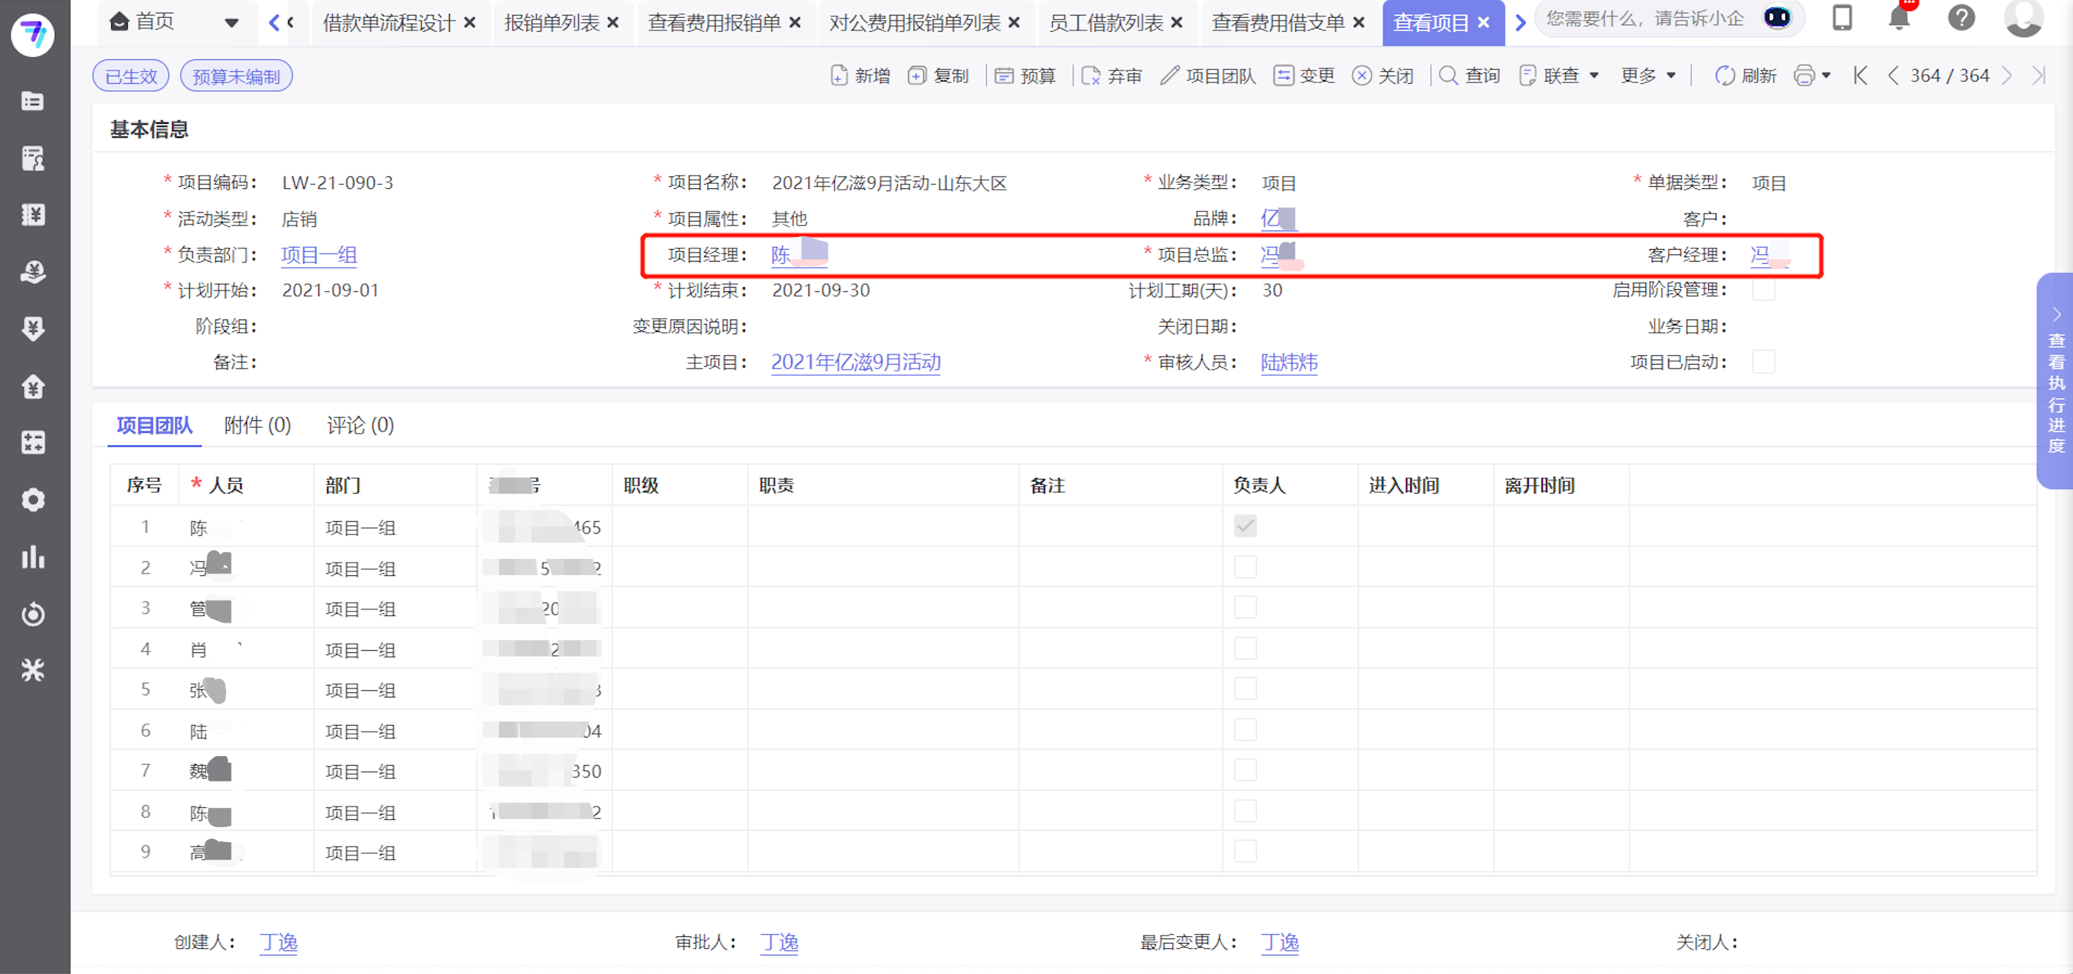
Task: Expand the 联查 dropdown
Action: 1560,76
